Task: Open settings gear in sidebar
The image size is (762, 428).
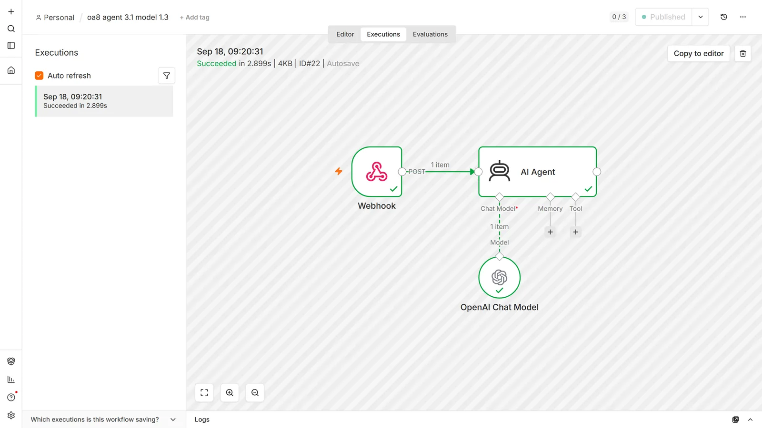Action: tap(11, 415)
